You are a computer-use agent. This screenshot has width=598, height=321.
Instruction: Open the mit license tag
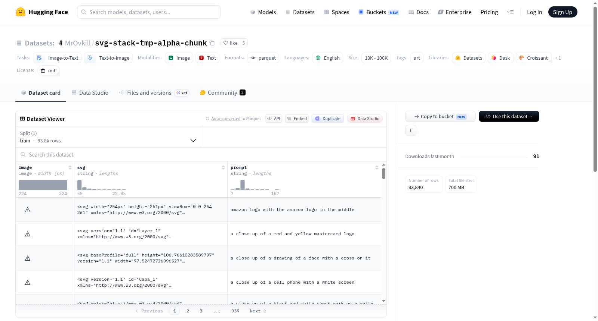click(x=49, y=70)
